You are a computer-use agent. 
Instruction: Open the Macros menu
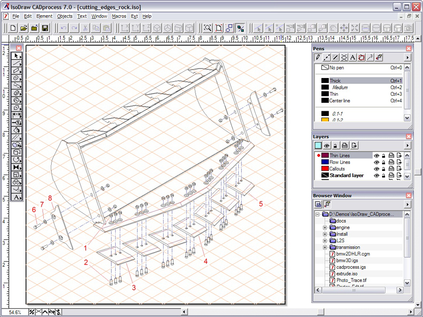pyautogui.click(x=119, y=16)
